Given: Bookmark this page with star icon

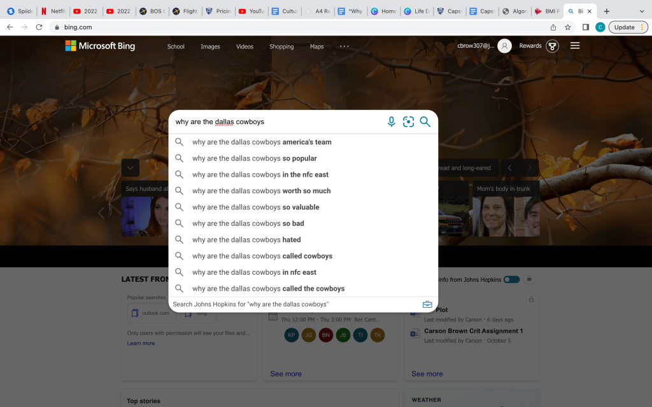Looking at the screenshot, I should (568, 27).
